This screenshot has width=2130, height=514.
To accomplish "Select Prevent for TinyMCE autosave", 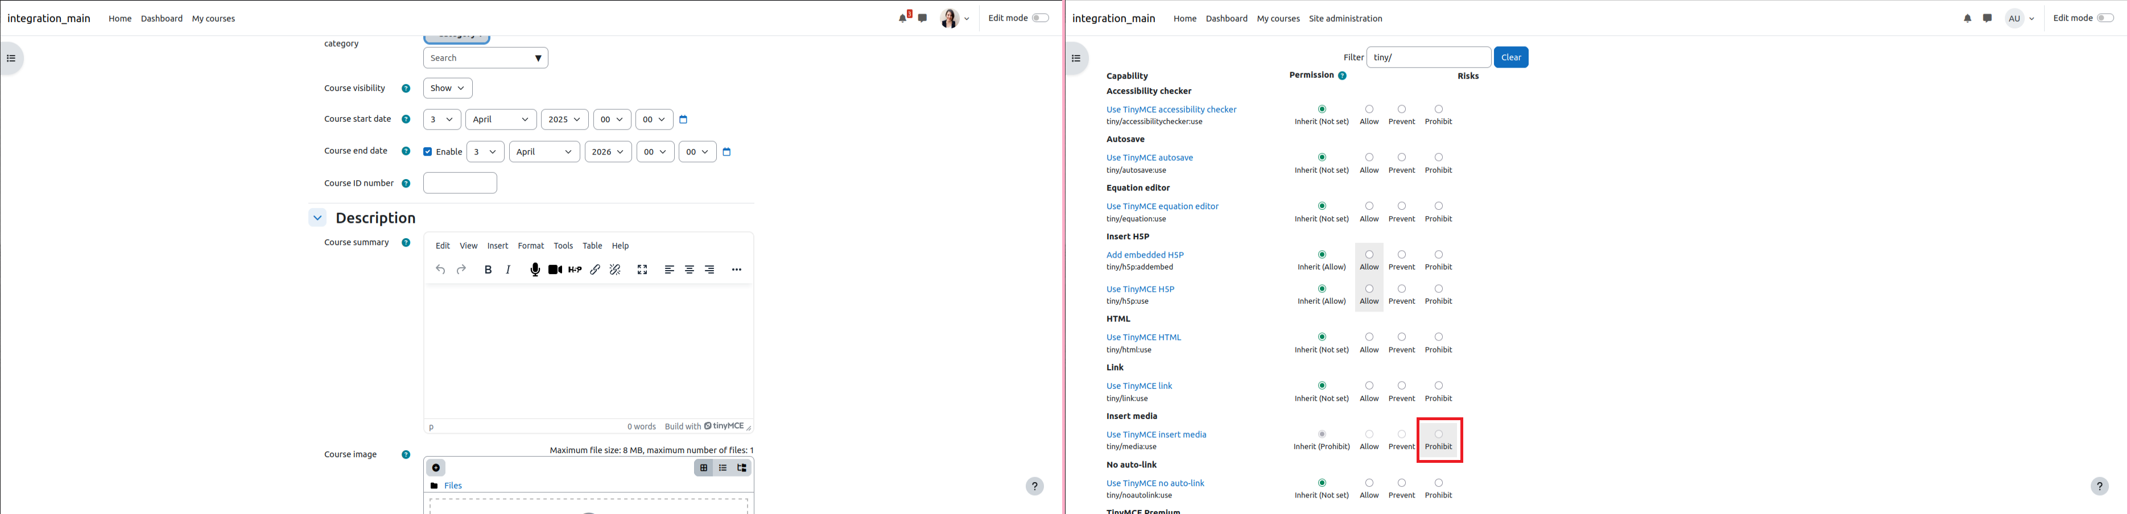I will (x=1402, y=157).
